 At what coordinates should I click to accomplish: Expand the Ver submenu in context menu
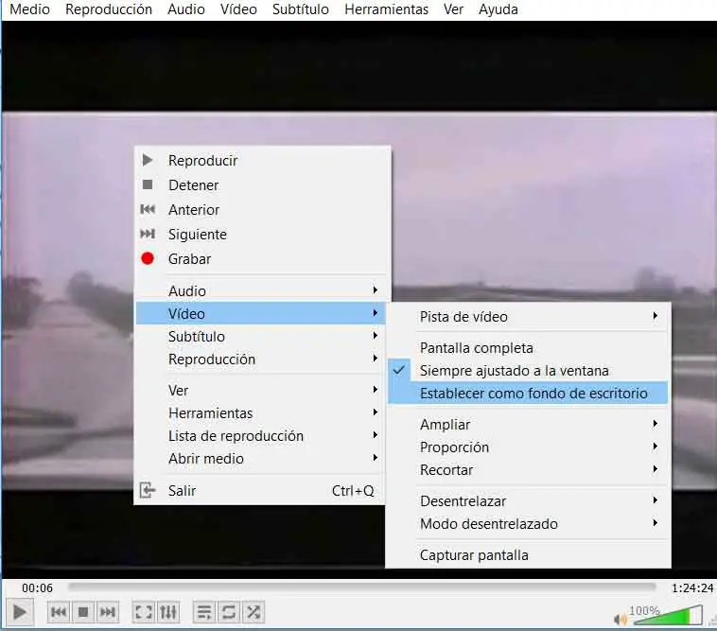point(261,391)
